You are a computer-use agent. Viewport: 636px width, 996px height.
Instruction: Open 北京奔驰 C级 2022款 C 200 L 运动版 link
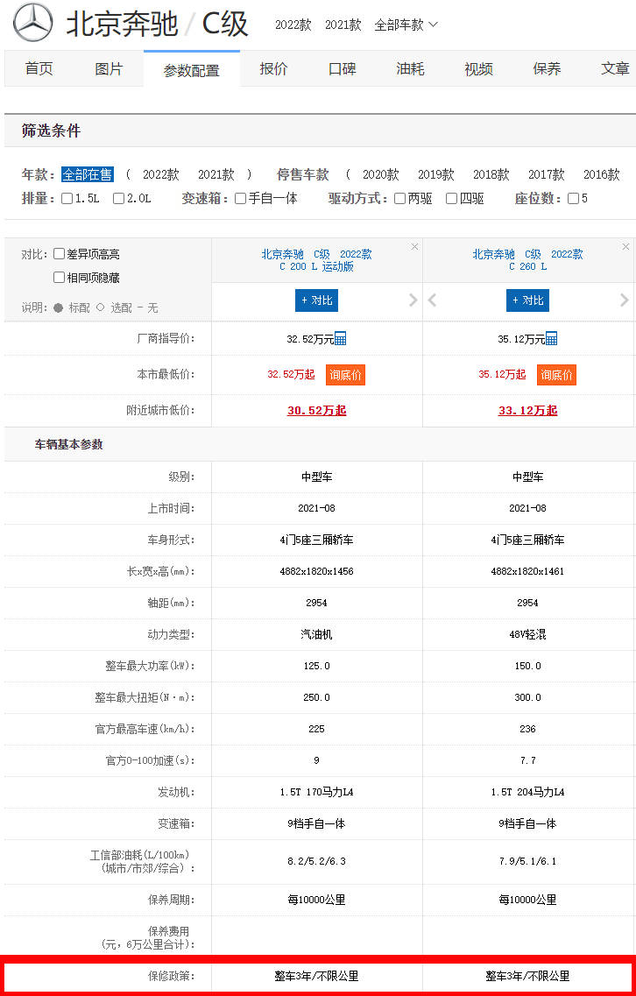pyautogui.click(x=316, y=260)
